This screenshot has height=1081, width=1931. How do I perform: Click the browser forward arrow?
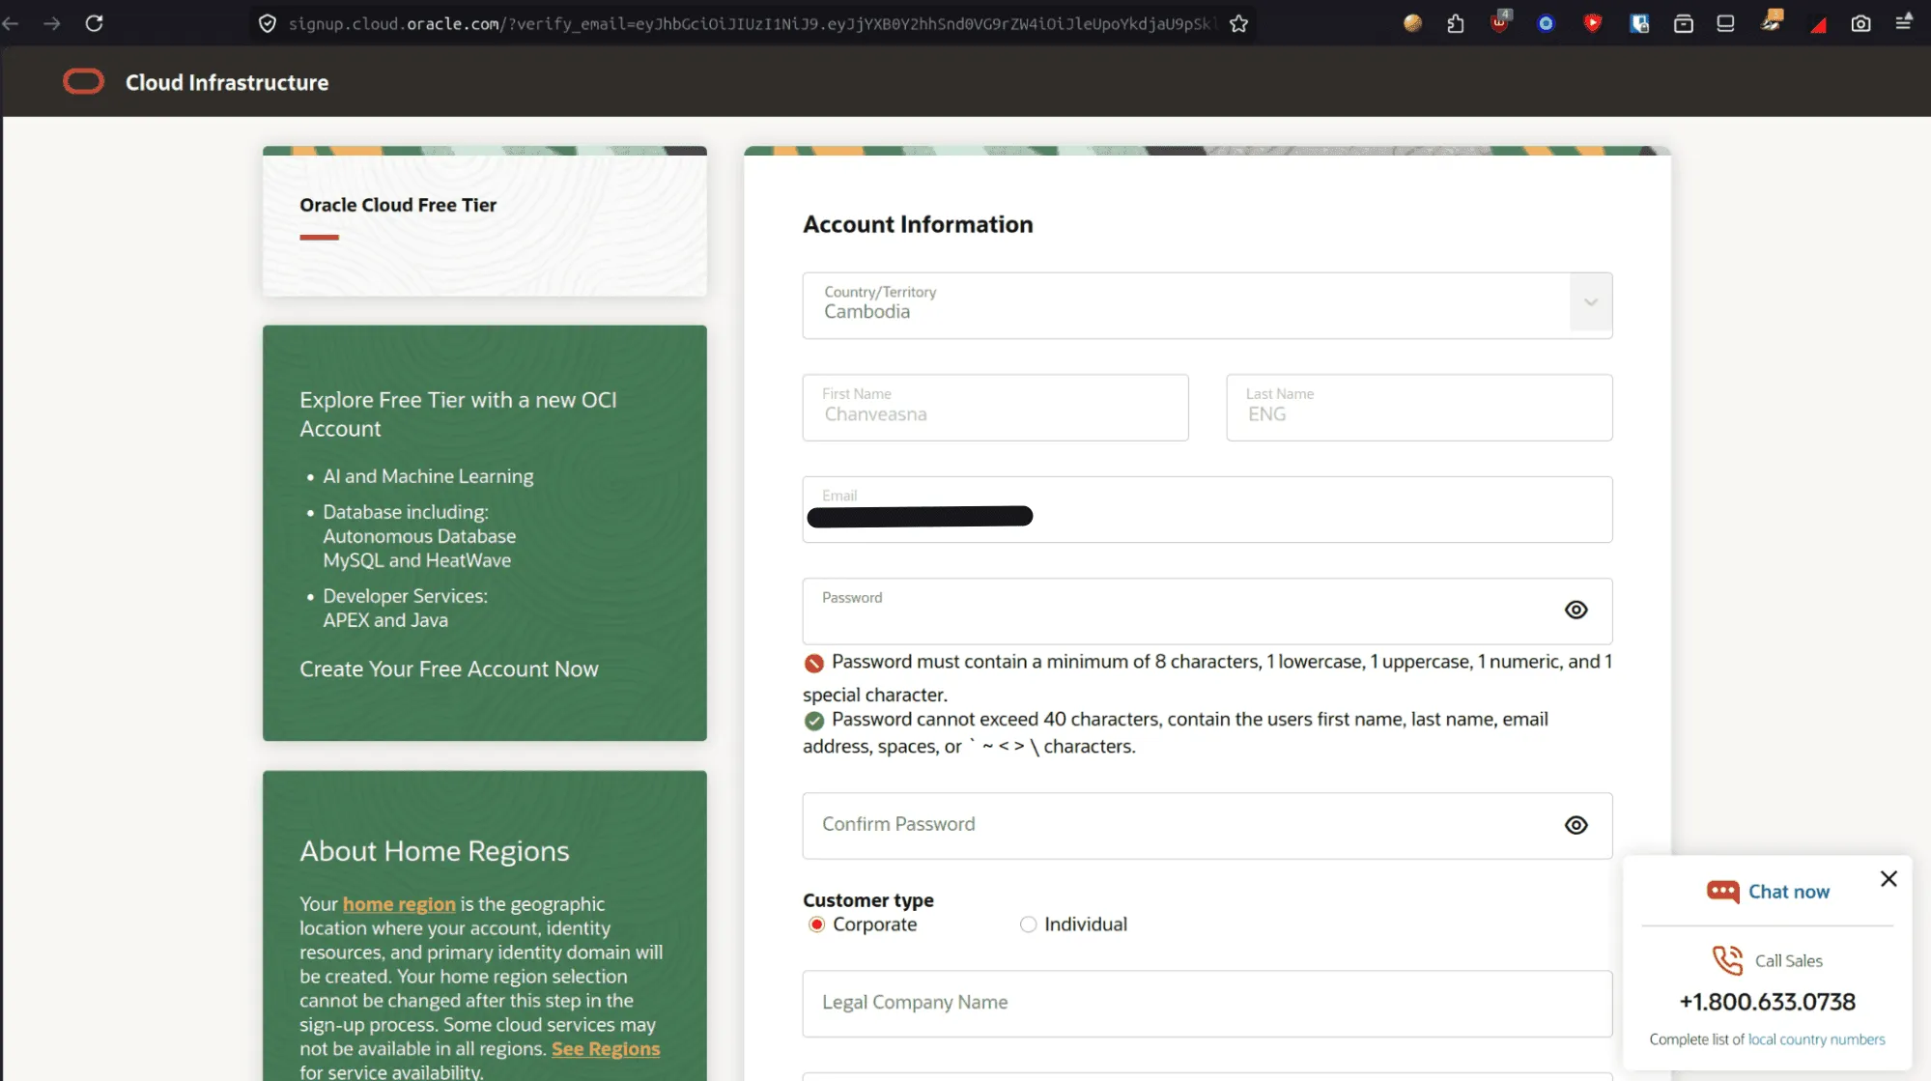52,23
